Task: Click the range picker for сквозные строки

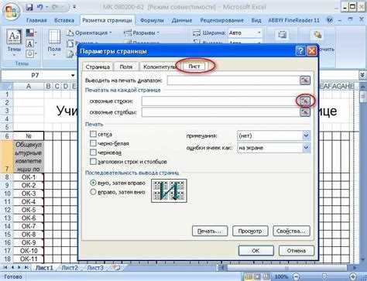Action: (x=305, y=101)
